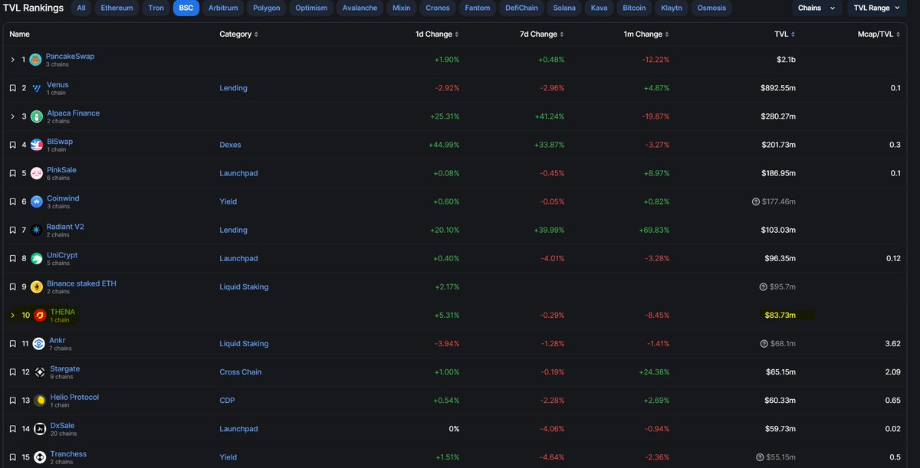Screen dimensions: 920x468
Task: Click the THENA logo icon
Action: click(39, 316)
